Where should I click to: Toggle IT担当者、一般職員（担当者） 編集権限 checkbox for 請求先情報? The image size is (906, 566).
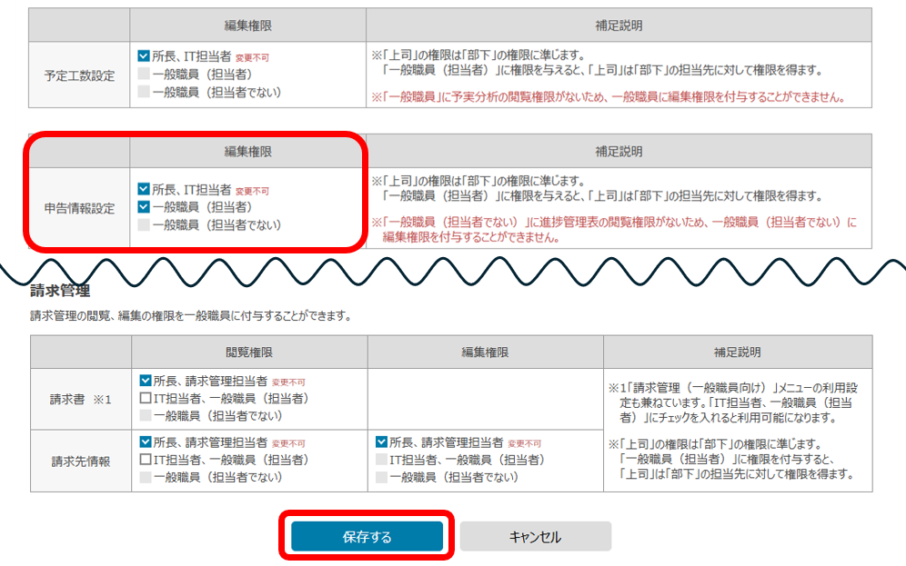[381, 460]
